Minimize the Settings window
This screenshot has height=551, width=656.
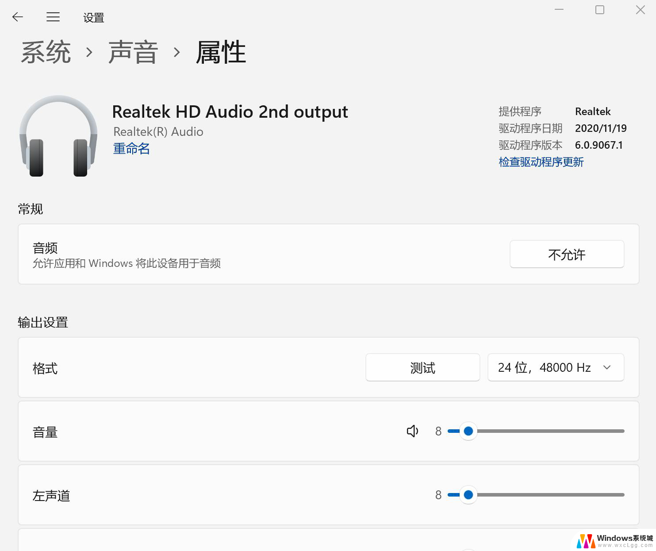tap(559, 10)
